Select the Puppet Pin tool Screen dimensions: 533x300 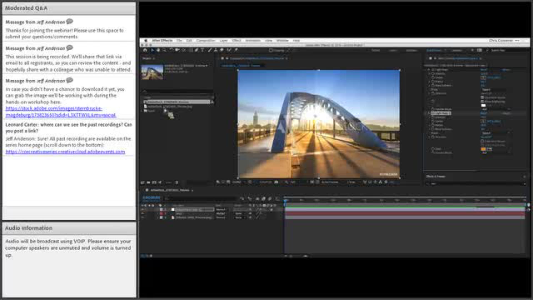pyautogui.click(x=236, y=50)
